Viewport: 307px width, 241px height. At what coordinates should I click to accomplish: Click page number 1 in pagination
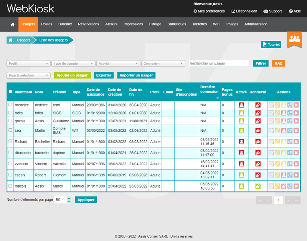click(x=278, y=200)
